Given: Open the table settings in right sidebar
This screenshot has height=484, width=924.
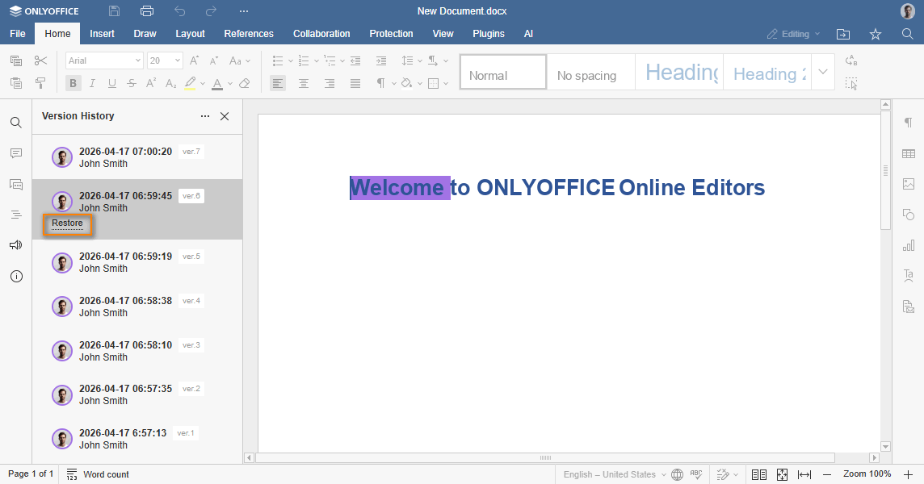Looking at the screenshot, I should point(909,153).
